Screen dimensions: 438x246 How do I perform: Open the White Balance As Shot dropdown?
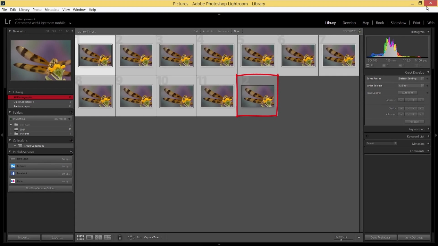coord(411,86)
